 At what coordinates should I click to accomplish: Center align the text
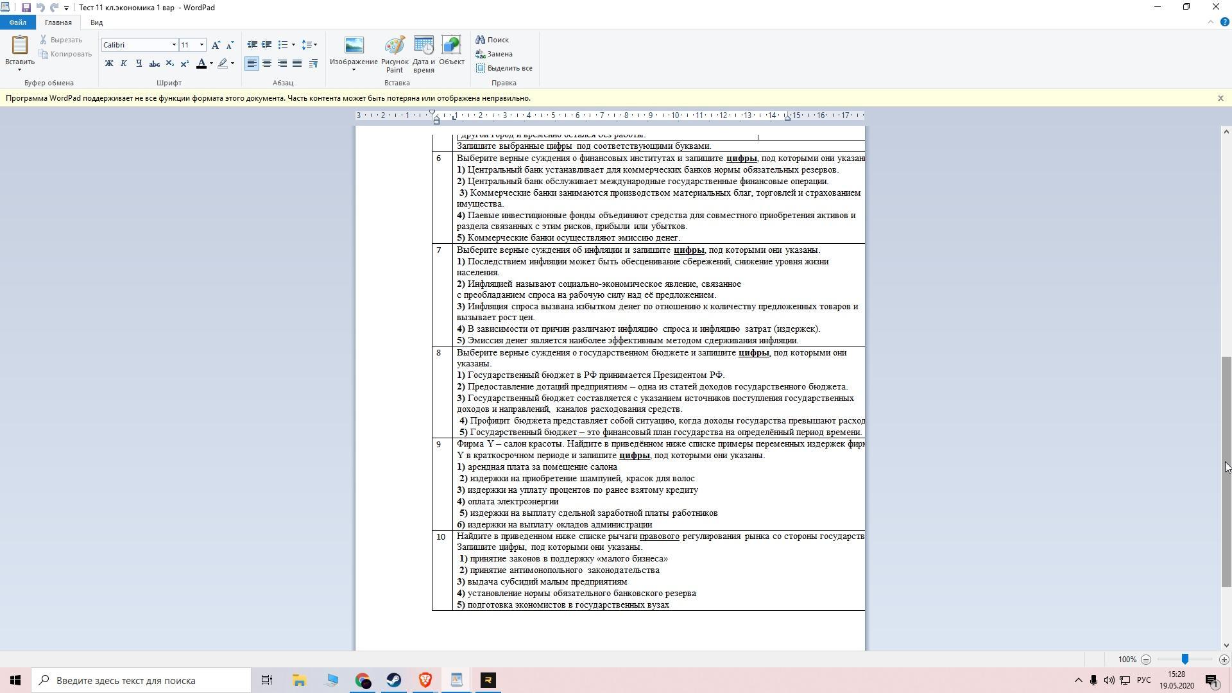[267, 64]
